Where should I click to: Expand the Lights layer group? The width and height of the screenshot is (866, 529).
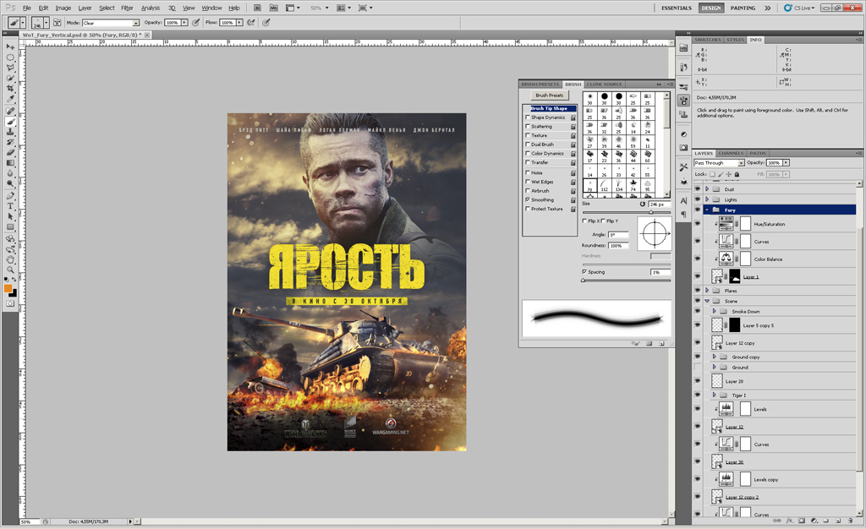[x=707, y=199]
